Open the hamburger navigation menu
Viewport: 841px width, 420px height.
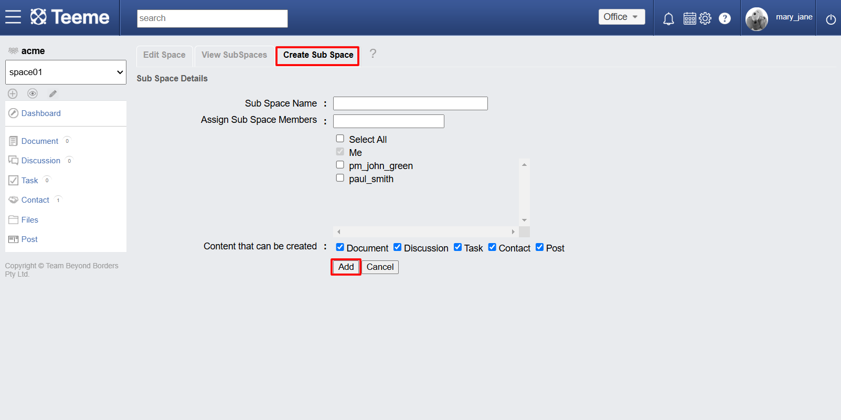click(13, 17)
